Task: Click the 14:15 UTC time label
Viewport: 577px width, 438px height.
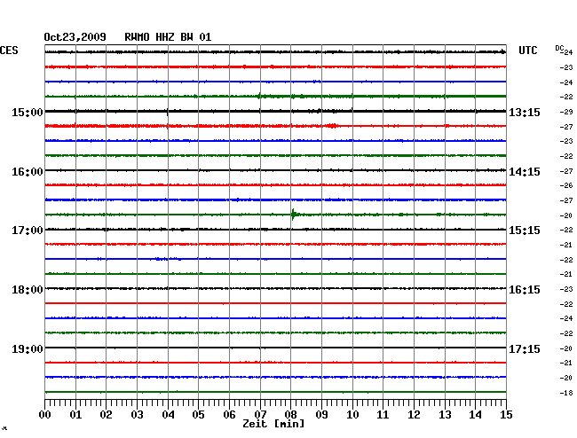Action: 525,172
